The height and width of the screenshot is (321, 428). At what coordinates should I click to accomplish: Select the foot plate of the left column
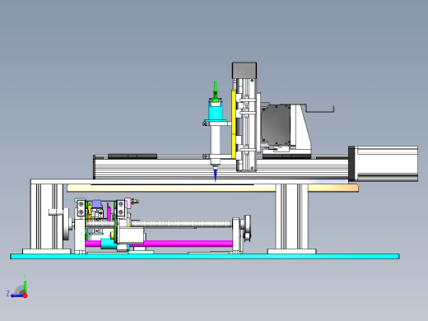46,251
